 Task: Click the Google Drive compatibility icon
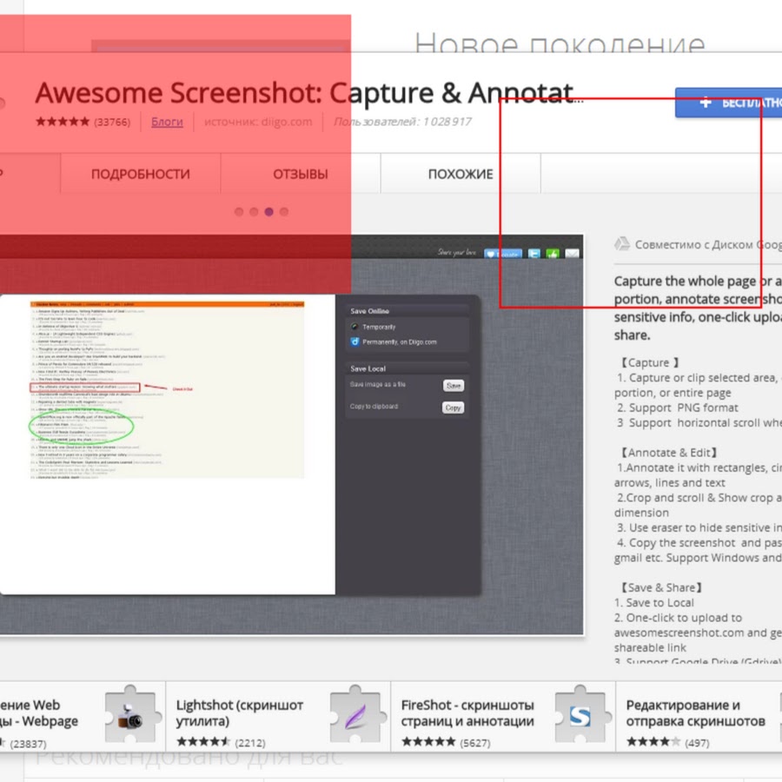pos(622,245)
